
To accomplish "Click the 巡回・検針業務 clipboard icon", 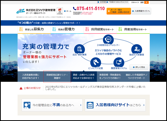I will [79, 49].
